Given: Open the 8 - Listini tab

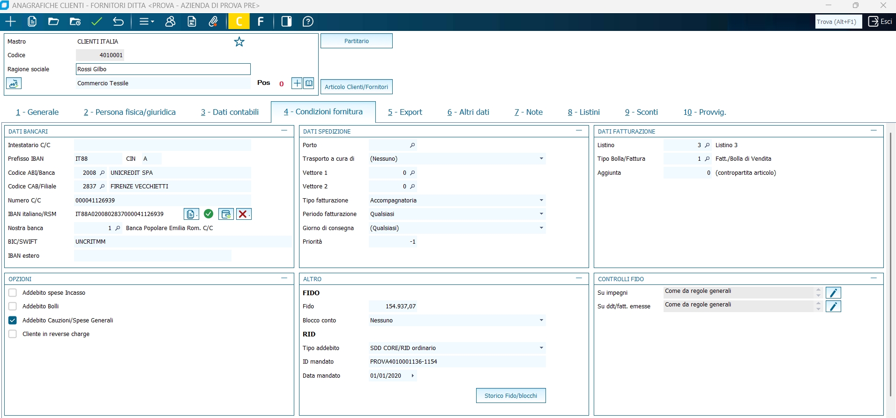Looking at the screenshot, I should tap(583, 112).
